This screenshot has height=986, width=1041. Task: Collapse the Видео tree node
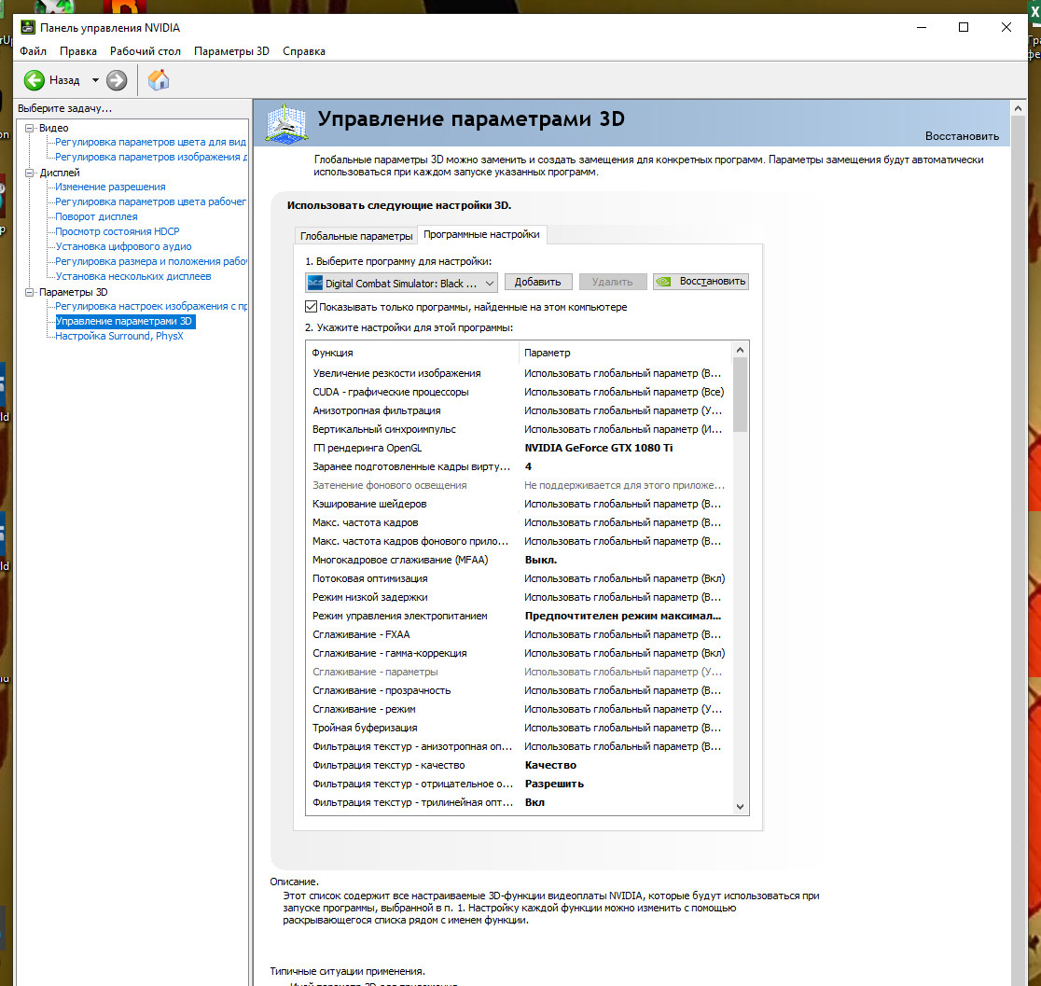[x=29, y=128]
